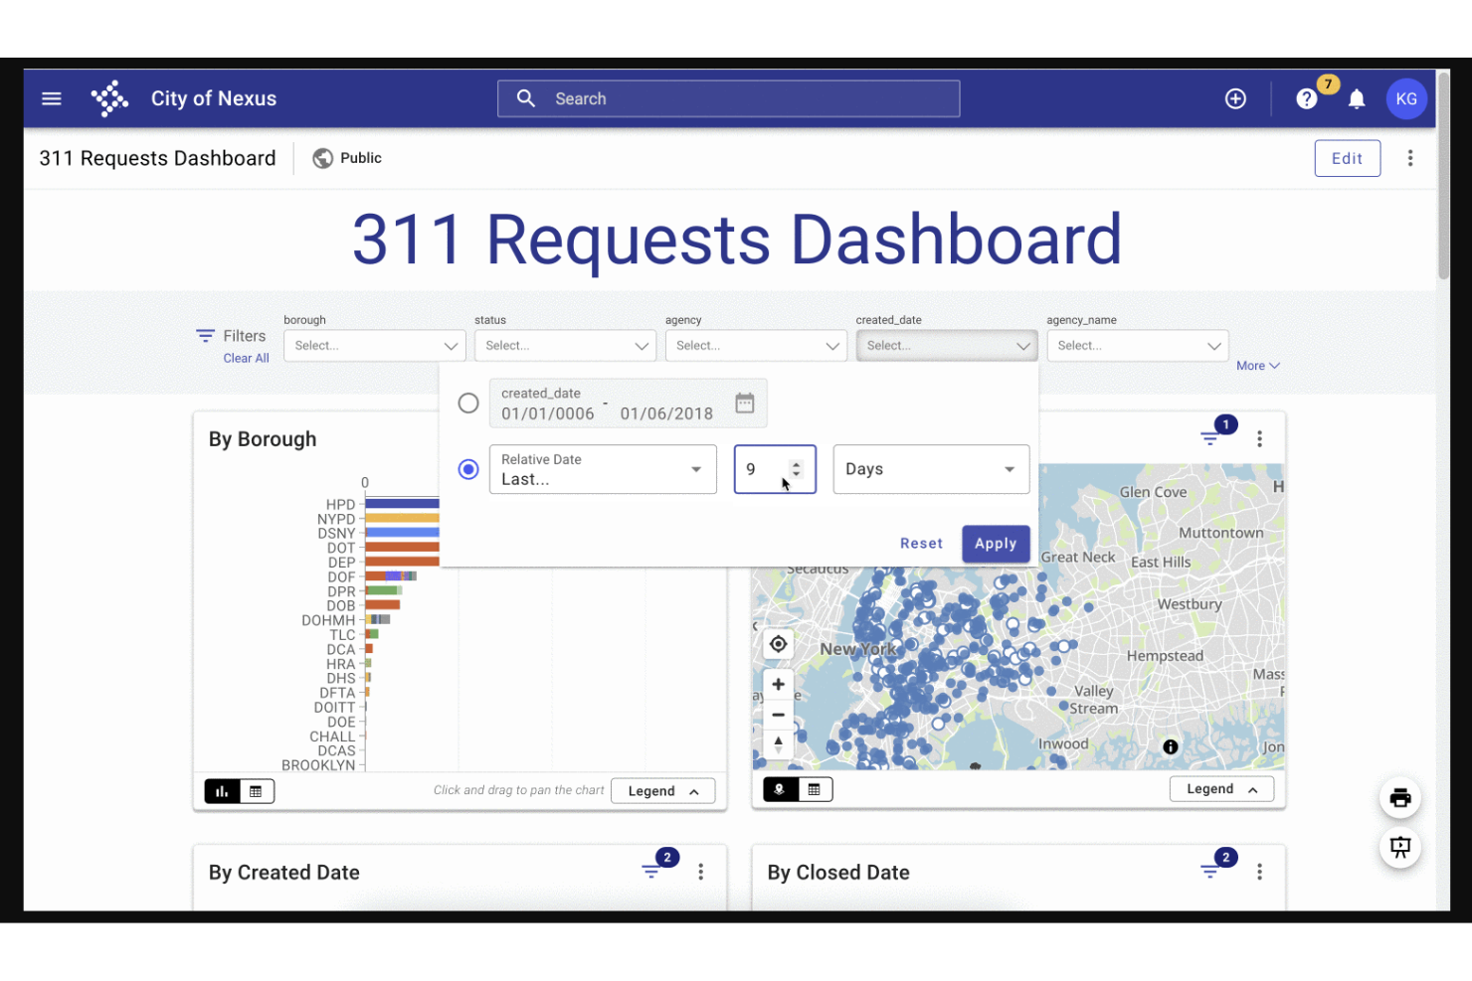Apply the relative date filter
1472x981 pixels.
pos(996,544)
